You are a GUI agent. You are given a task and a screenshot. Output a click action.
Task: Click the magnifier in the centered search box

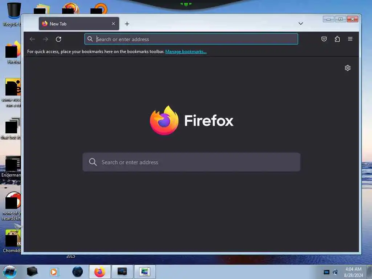(93, 162)
